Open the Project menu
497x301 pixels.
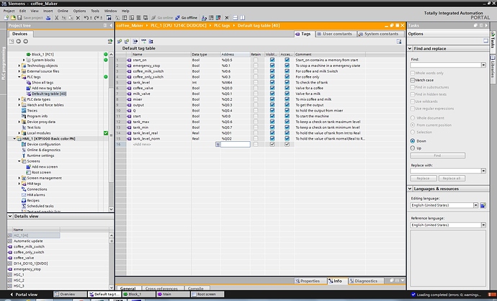pos(9,11)
